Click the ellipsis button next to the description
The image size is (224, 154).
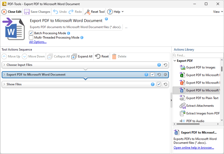click(x=126, y=27)
